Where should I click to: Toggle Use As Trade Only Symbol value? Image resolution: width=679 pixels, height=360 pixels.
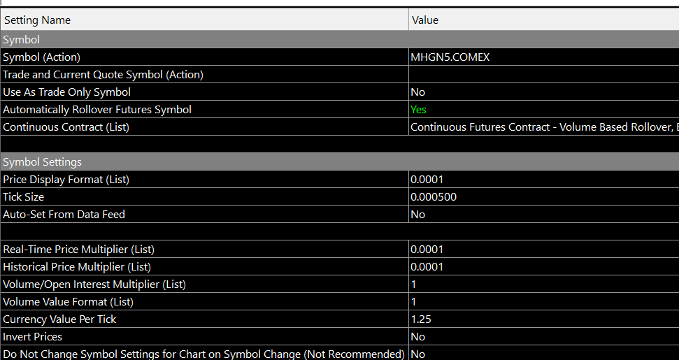tap(418, 92)
